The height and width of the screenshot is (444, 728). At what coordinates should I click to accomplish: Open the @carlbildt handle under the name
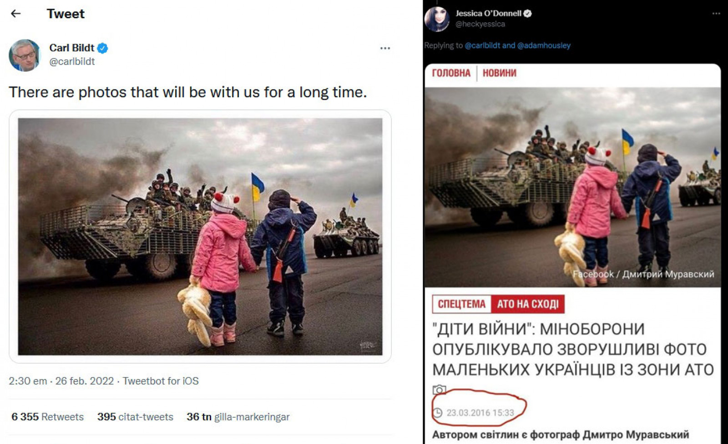[72, 62]
